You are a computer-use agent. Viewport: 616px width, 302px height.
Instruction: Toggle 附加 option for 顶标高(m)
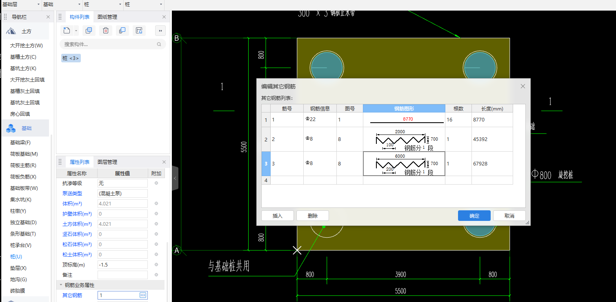156,265
